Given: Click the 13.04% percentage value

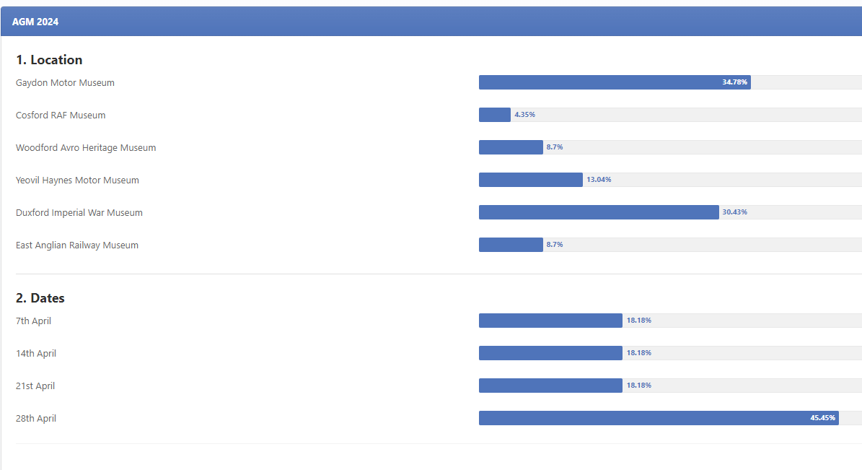Looking at the screenshot, I should click(599, 180).
